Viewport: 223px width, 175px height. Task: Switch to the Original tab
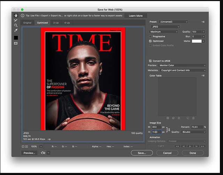click(x=27, y=23)
